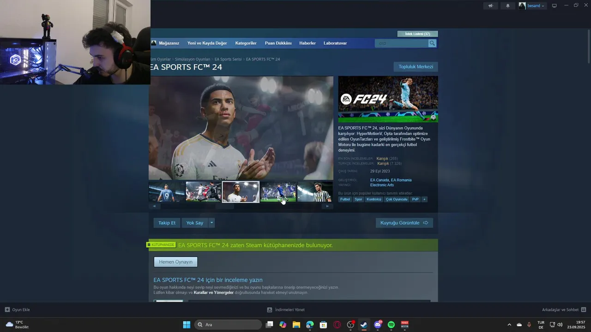Open Task View on the taskbar
The image size is (591, 332).
270,325
